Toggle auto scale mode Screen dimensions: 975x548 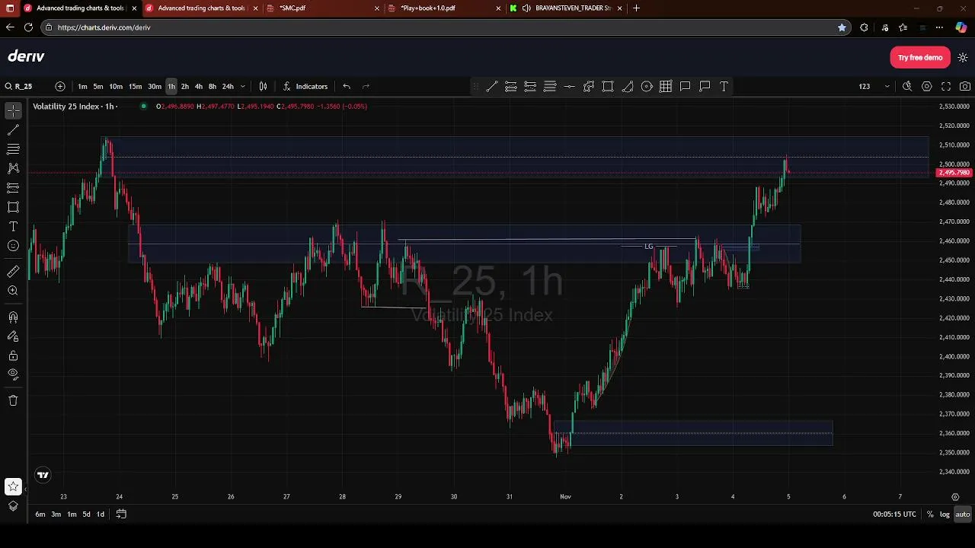[963, 515]
